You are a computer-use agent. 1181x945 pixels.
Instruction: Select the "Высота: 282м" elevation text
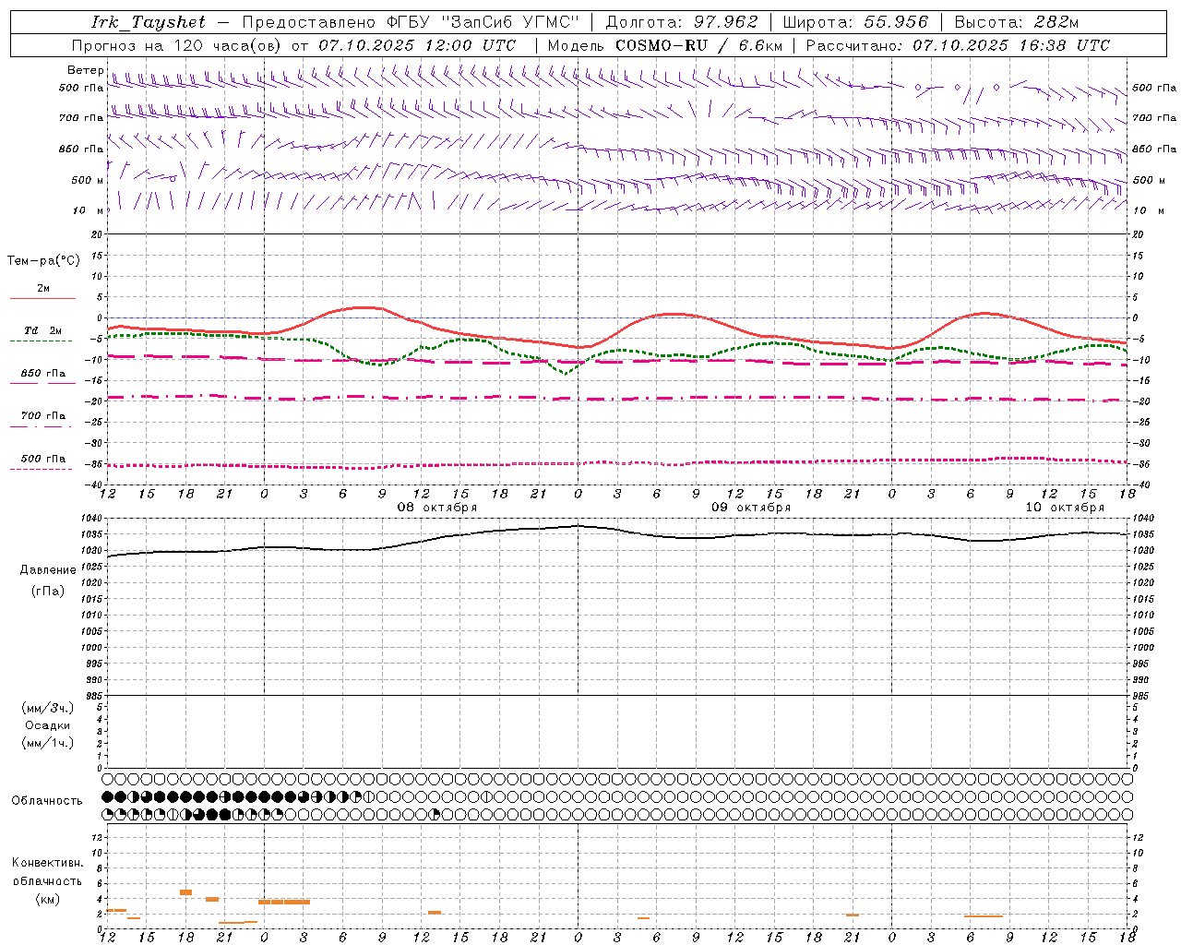click(x=1017, y=22)
